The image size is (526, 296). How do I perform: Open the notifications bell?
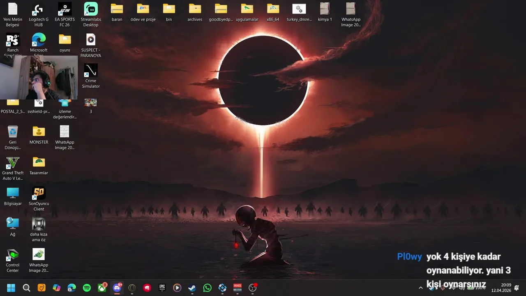pos(517,288)
